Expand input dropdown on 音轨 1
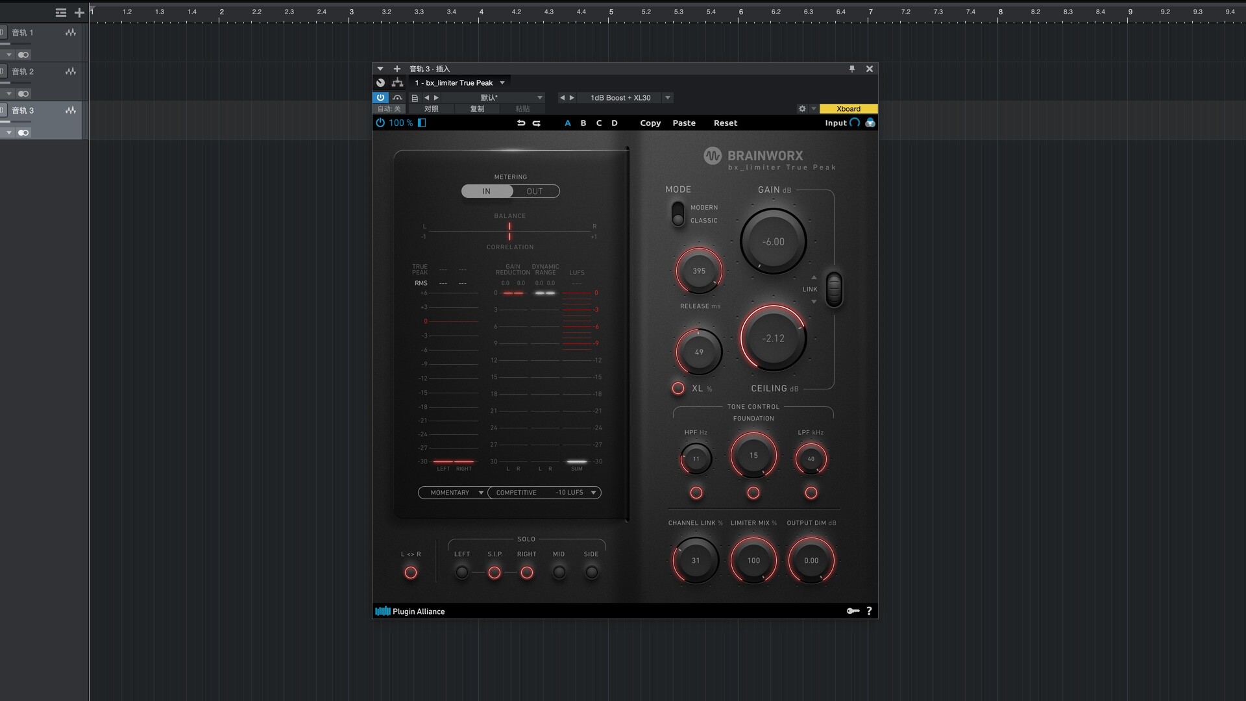Screen dimensions: 1246x701 tap(9, 55)
